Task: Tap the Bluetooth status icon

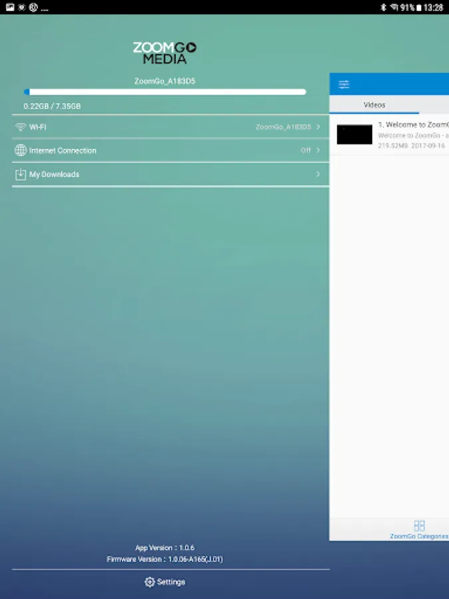Action: [383, 7]
